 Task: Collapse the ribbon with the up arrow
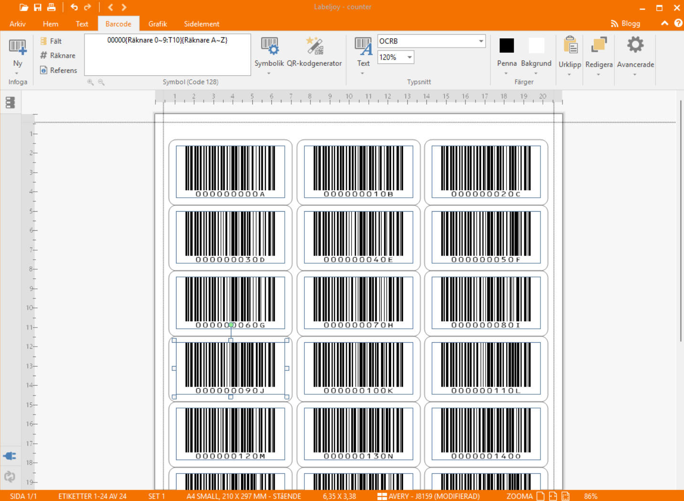pyautogui.click(x=664, y=23)
